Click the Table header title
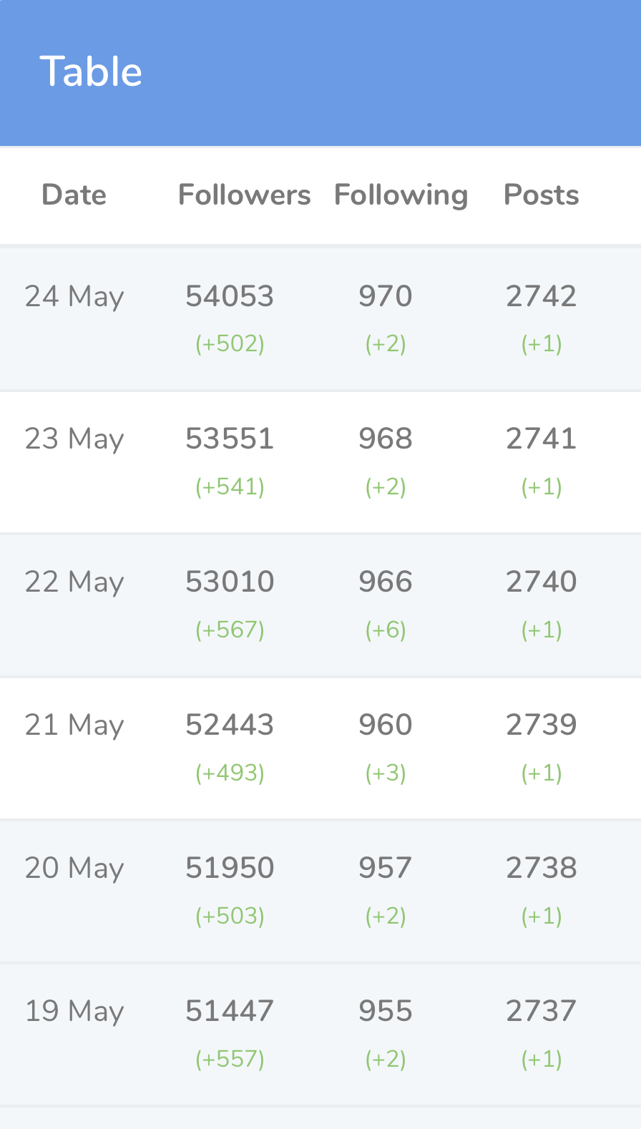The width and height of the screenshot is (641, 1129). tap(91, 72)
